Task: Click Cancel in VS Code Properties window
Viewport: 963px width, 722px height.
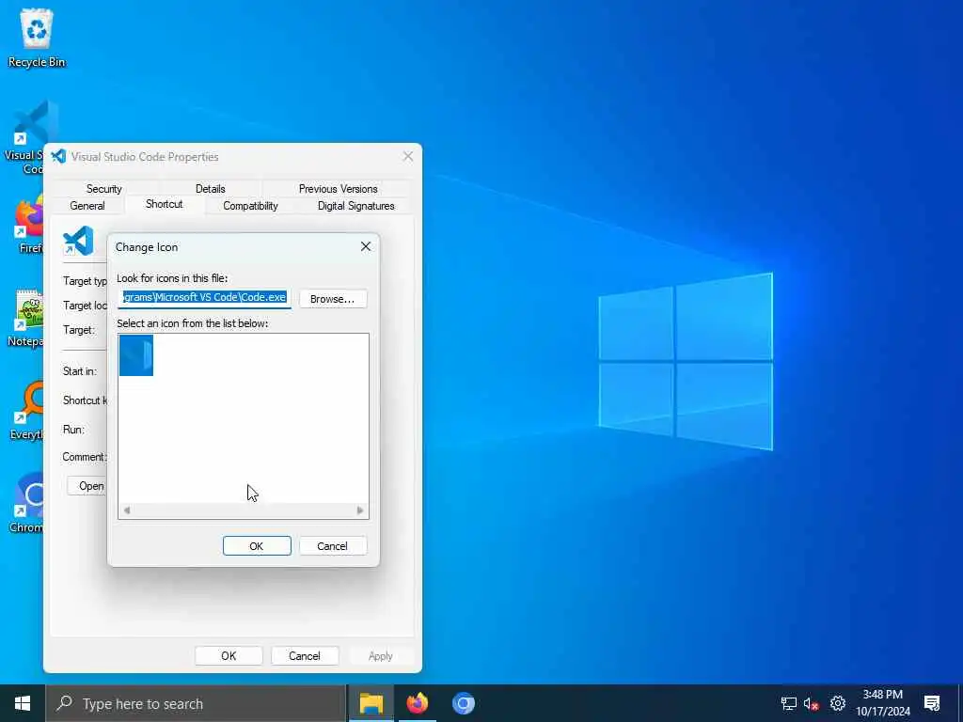Action: click(x=305, y=655)
